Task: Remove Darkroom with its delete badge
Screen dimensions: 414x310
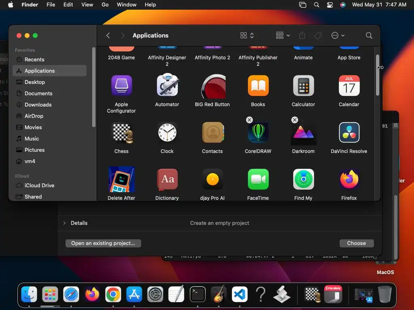Action: (x=295, y=120)
